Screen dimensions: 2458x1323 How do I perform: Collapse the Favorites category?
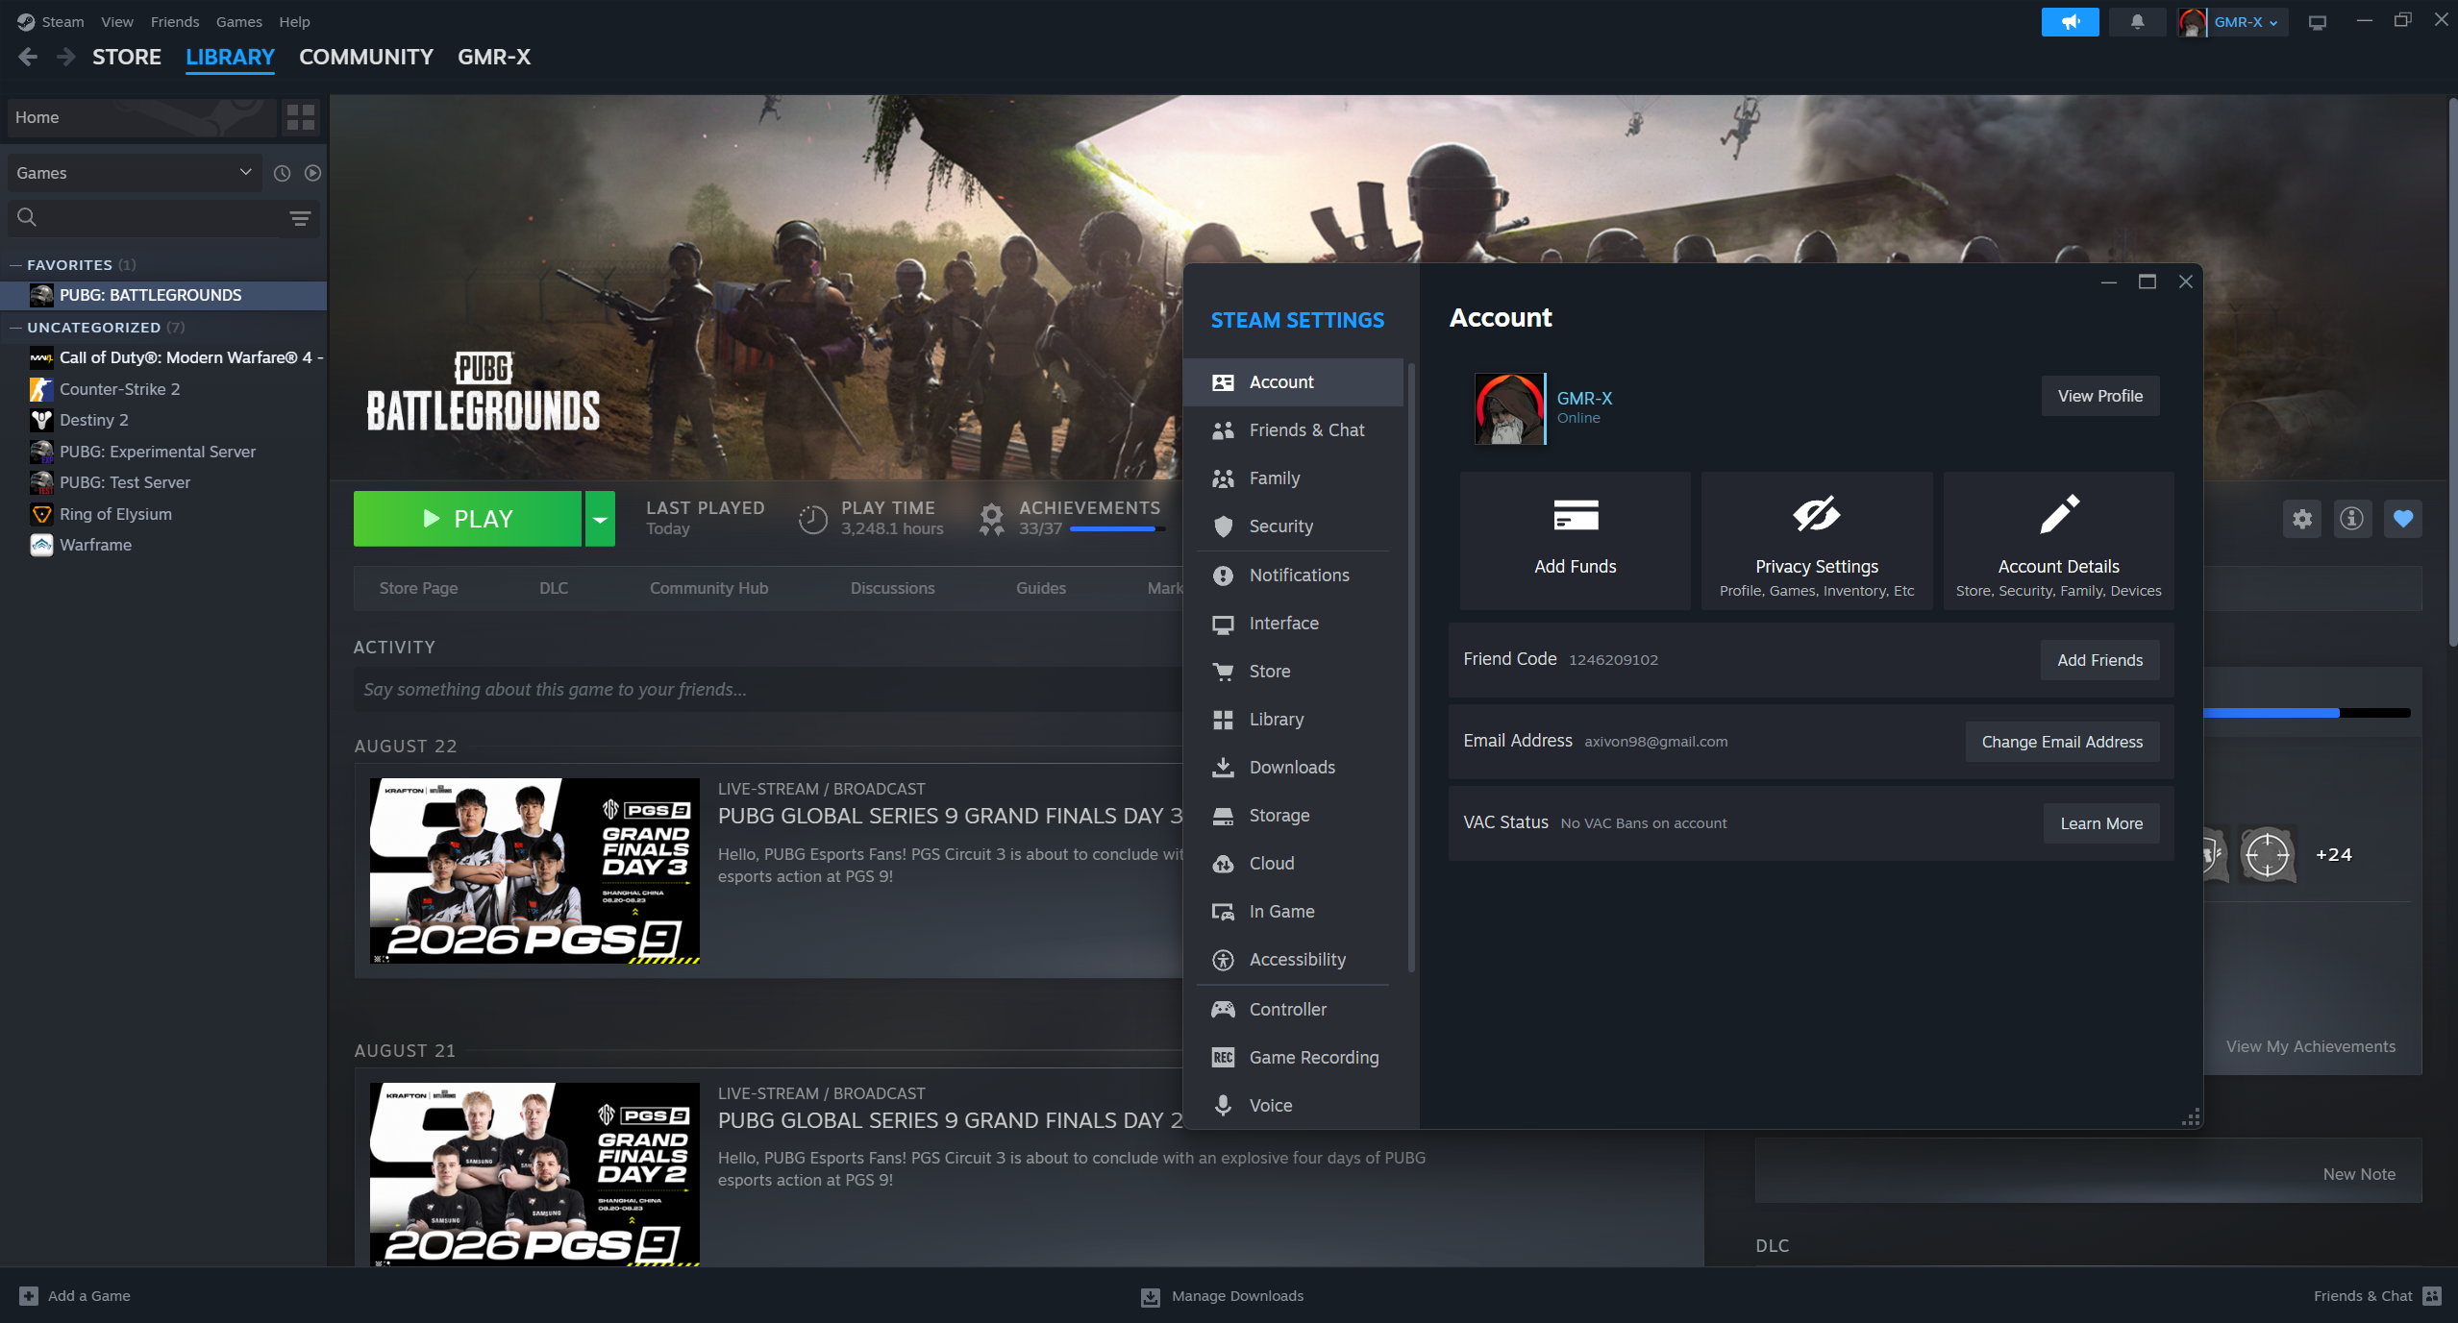click(x=15, y=265)
